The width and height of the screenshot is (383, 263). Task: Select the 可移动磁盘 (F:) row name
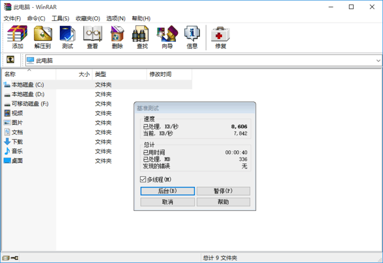pyautogui.click(x=30, y=104)
